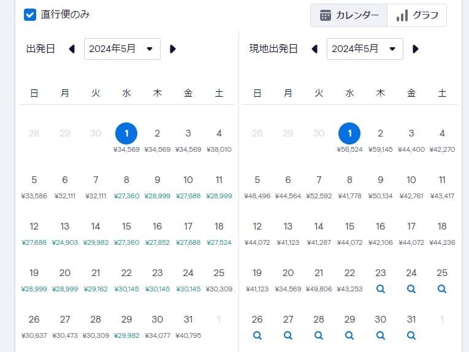Select departure date 29 at ¥29,982

tap(126, 327)
